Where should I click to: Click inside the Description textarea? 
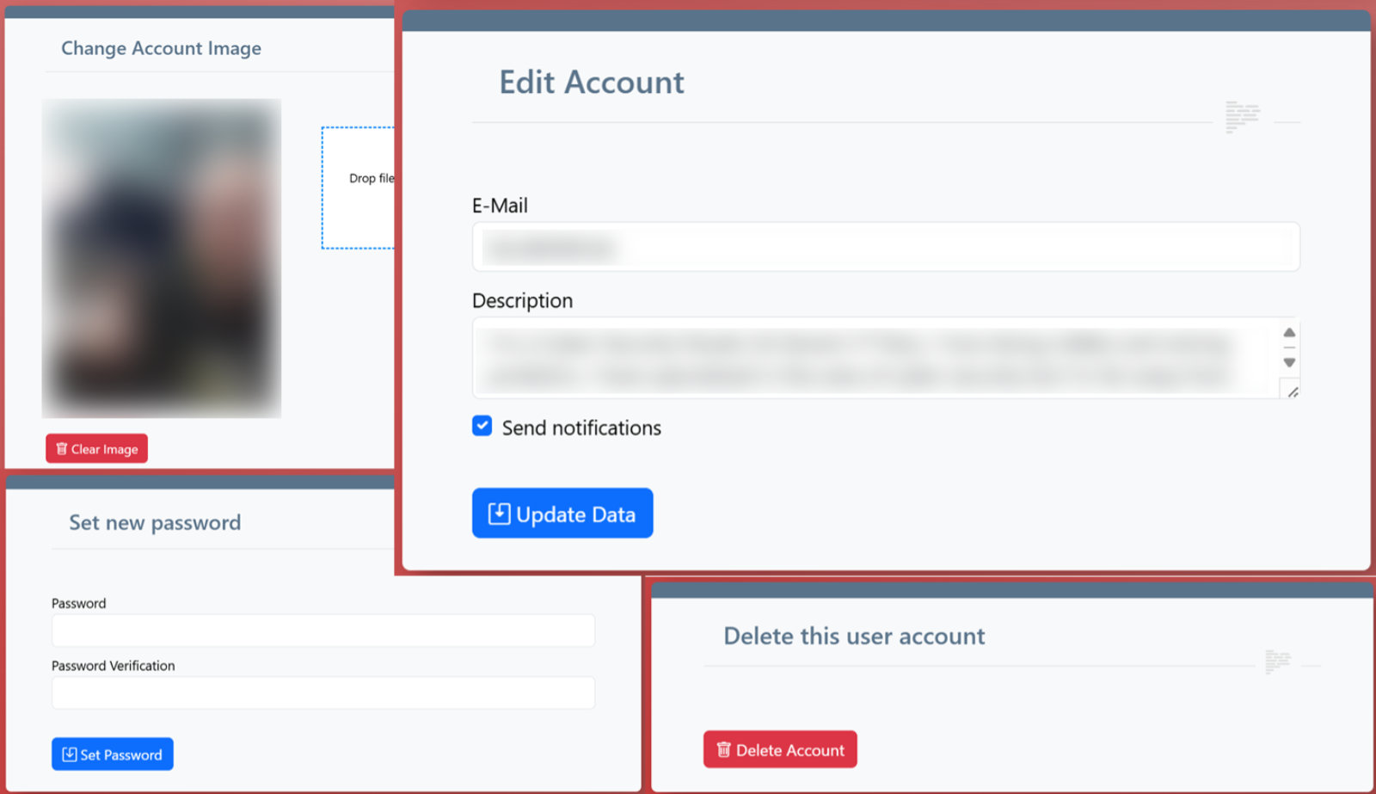860,357
